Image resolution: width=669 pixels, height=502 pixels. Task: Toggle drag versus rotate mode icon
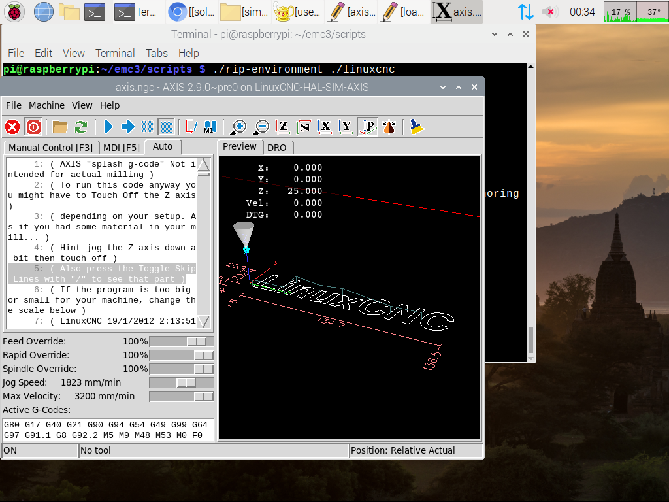pyautogui.click(x=389, y=127)
